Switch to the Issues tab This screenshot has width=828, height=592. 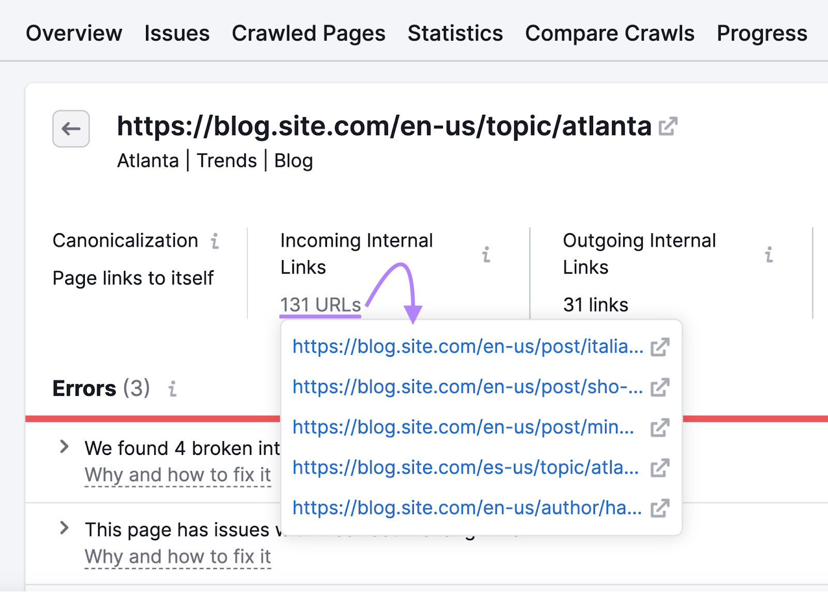[x=177, y=33]
